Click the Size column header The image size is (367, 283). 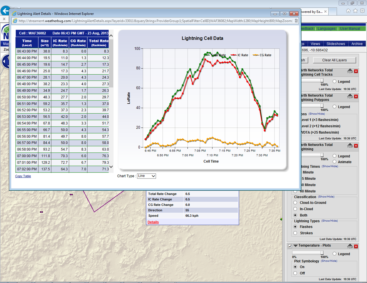(x=45, y=42)
